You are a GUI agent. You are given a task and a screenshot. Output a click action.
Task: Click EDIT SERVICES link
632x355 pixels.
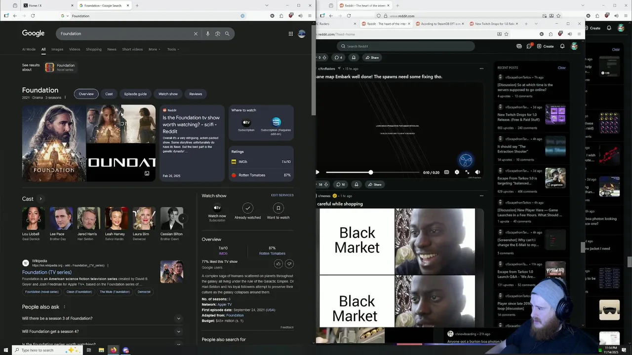[282, 195]
